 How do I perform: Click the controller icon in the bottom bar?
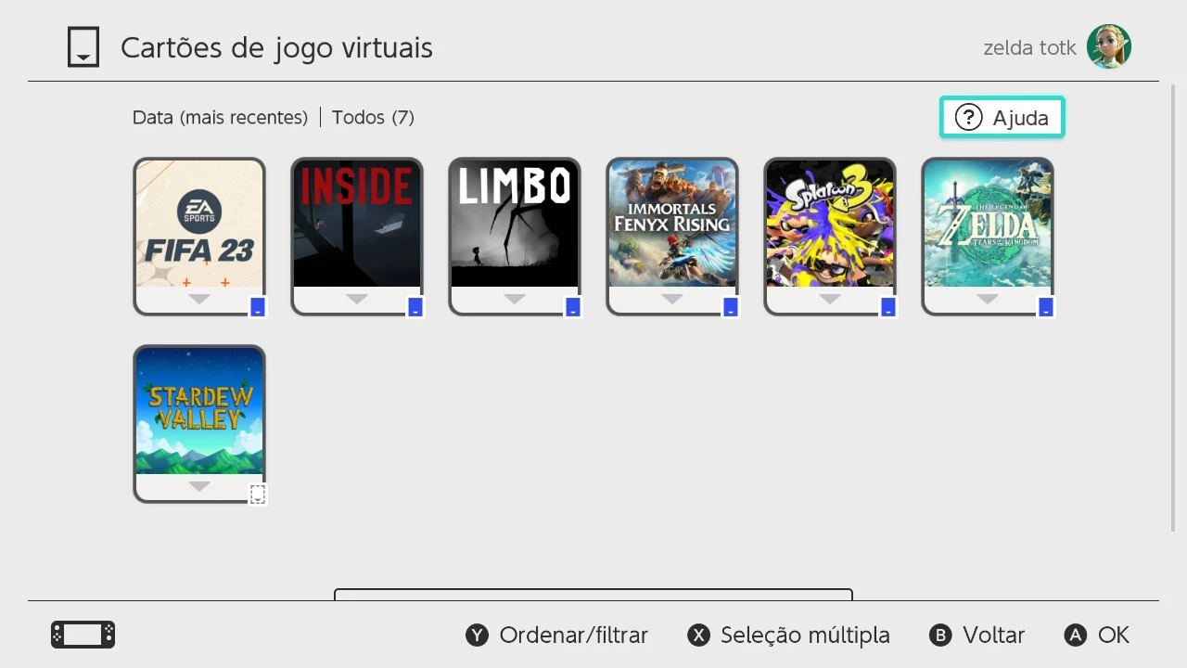pos(83,635)
